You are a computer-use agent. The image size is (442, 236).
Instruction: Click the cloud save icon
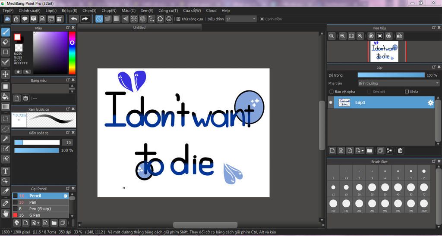[x=7, y=19]
